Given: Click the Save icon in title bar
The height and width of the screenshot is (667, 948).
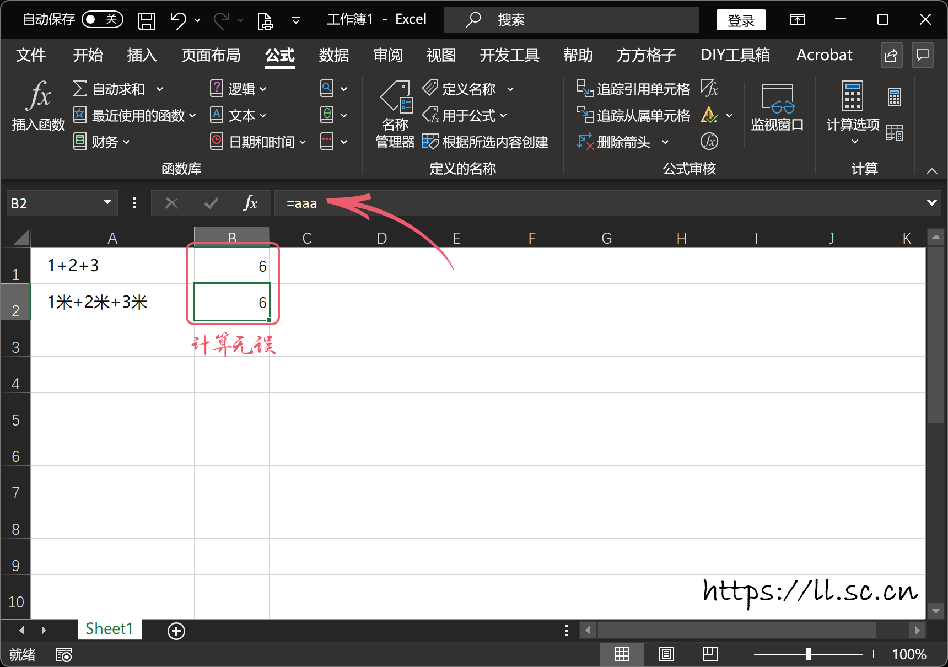Looking at the screenshot, I should (147, 20).
